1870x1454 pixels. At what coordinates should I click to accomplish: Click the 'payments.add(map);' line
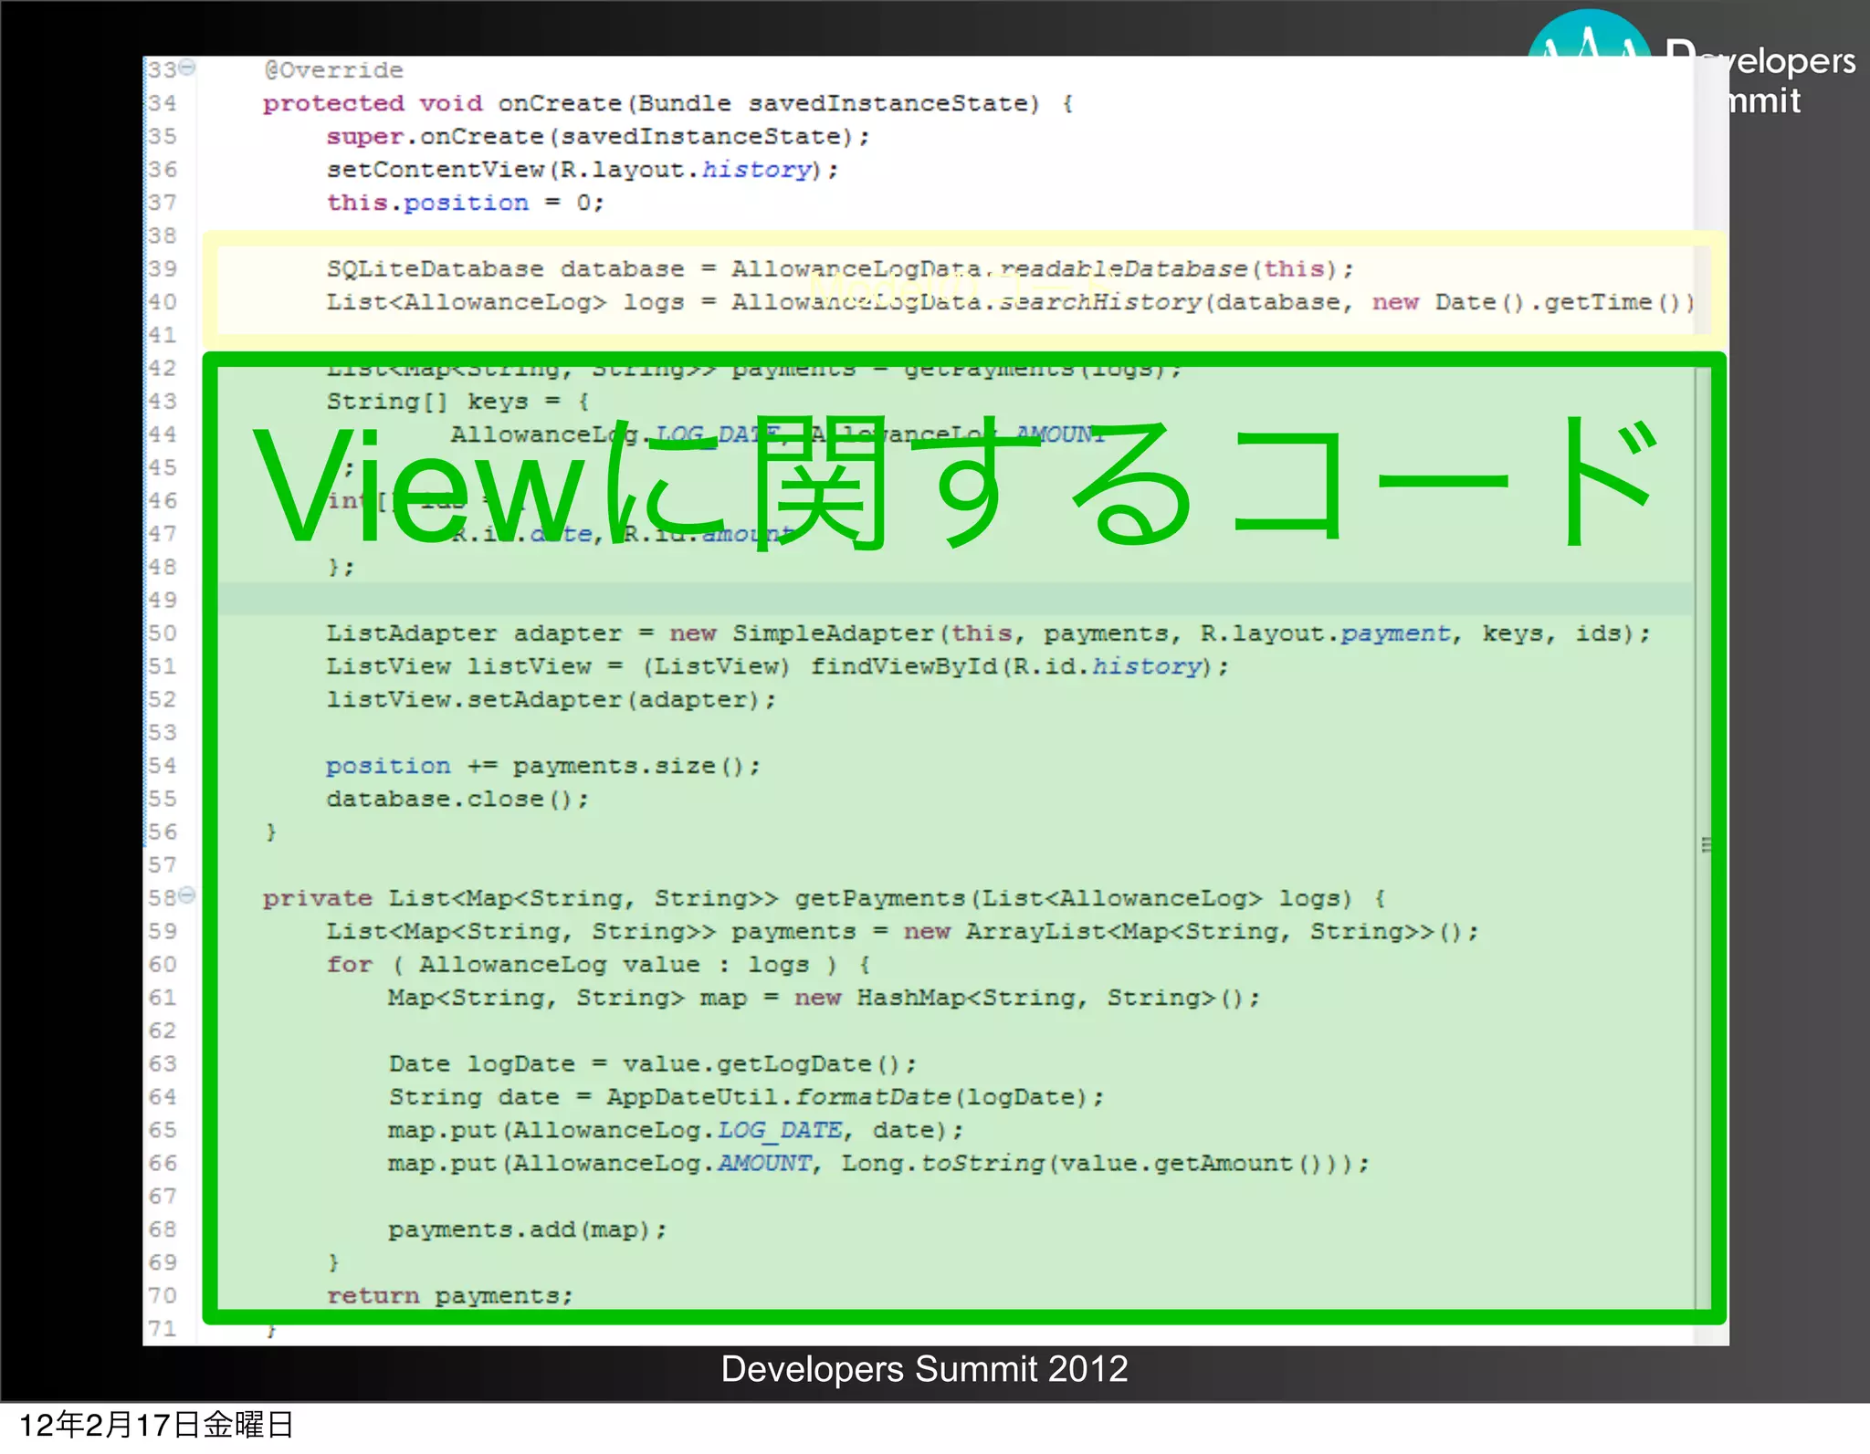(528, 1230)
